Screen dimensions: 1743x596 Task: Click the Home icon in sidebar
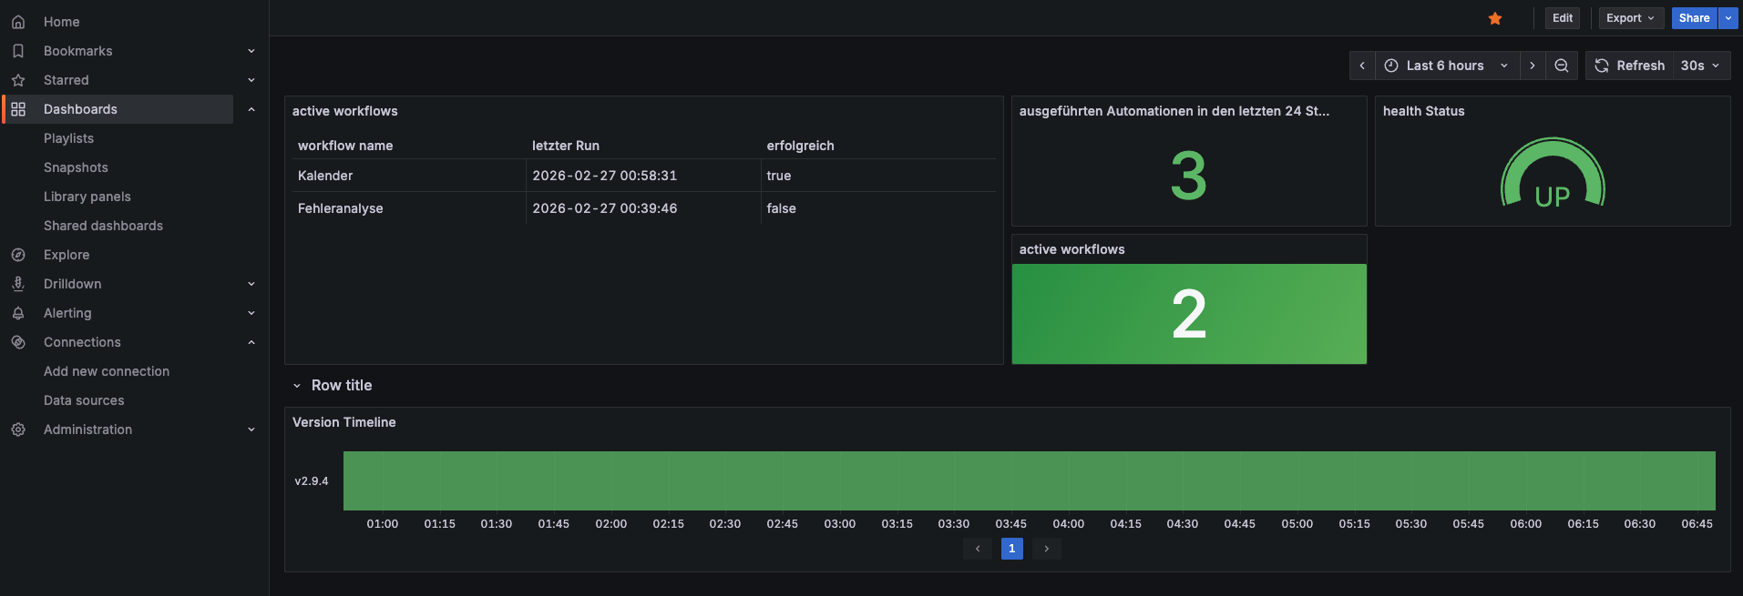[18, 22]
